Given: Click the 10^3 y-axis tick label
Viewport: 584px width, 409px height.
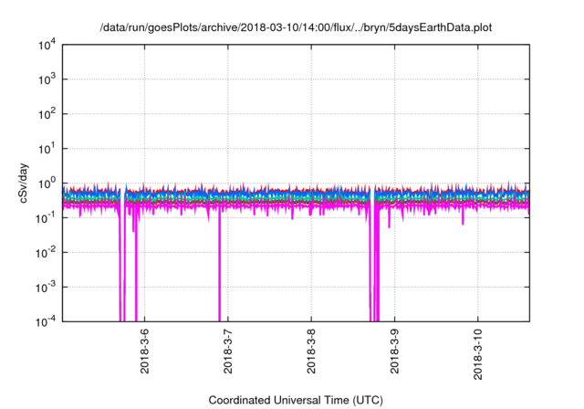Looking at the screenshot, I should pos(47,79).
